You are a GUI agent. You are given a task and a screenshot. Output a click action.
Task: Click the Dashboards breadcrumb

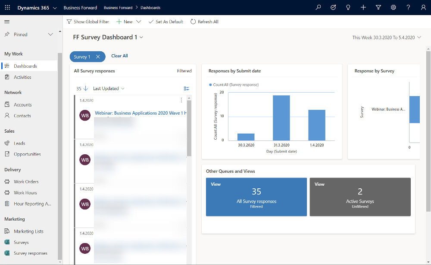click(150, 8)
